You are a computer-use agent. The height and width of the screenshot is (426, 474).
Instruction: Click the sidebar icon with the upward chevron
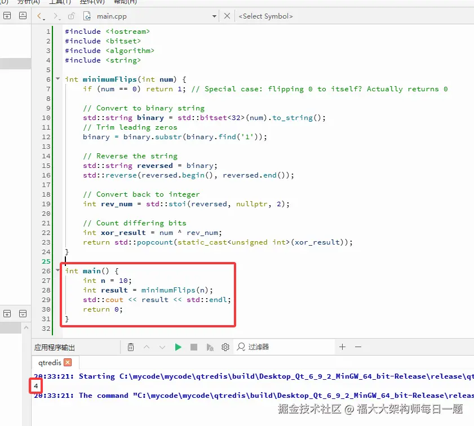click(23, 16)
